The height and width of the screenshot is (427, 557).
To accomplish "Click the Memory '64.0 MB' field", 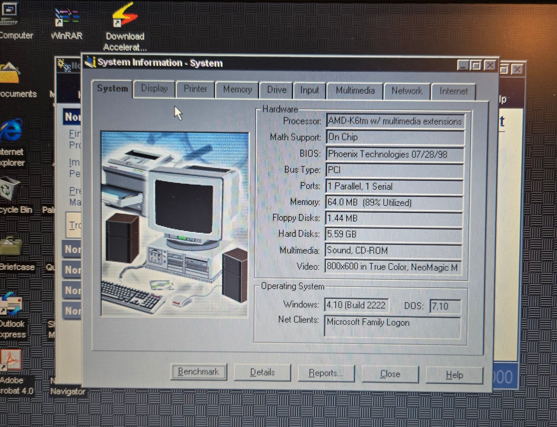I will click(x=394, y=202).
